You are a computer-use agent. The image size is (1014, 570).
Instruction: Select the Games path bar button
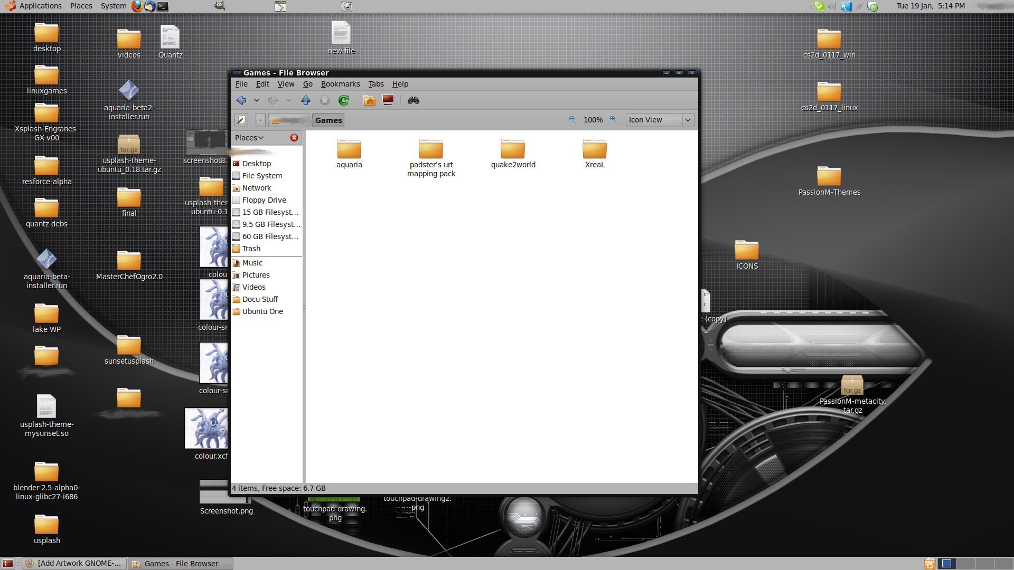(x=328, y=120)
